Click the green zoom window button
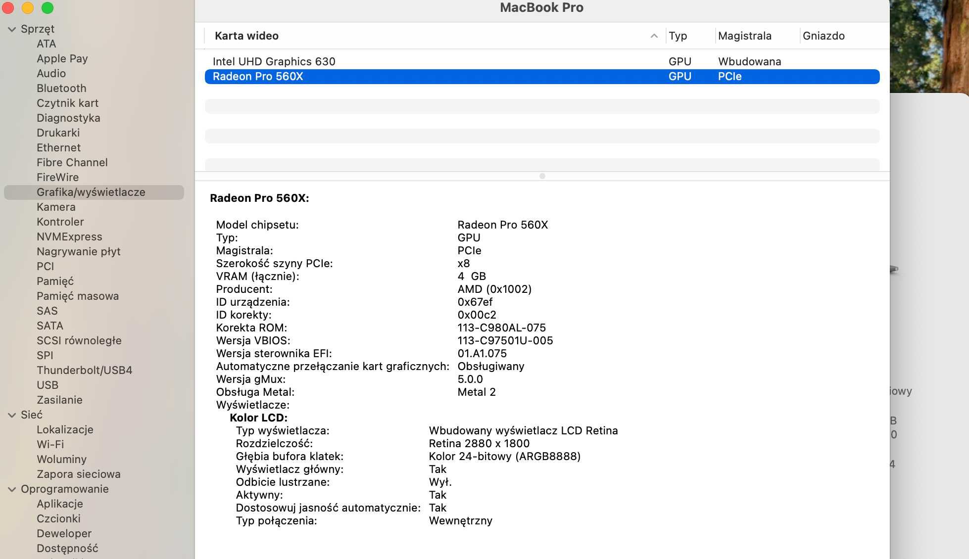 48,7
